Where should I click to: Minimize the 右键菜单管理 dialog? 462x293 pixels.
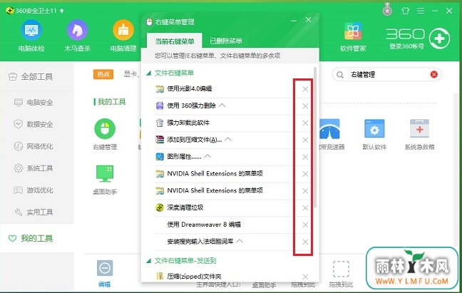tap(294, 21)
